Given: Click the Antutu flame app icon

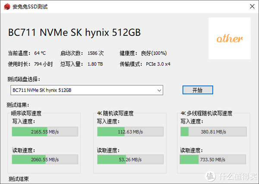Looking at the screenshot, I should tap(7, 6).
